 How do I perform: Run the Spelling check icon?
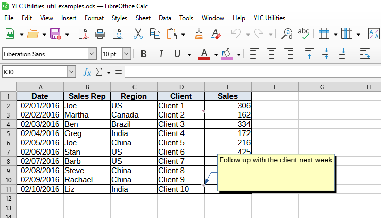coord(304,34)
